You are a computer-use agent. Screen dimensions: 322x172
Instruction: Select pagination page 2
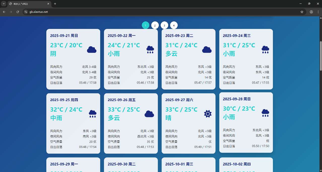[x=155, y=25]
